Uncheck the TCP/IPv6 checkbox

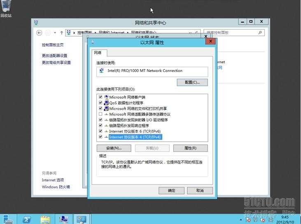point(100,131)
